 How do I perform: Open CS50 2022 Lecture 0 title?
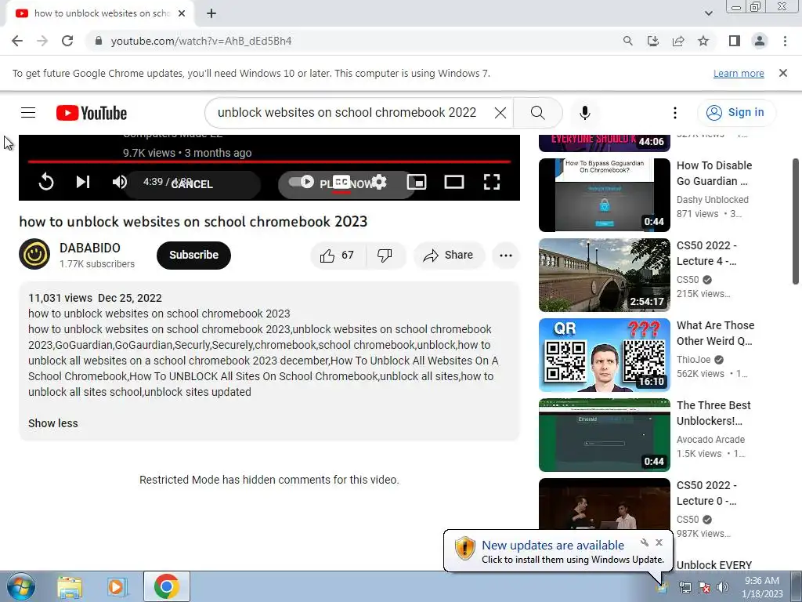tap(707, 493)
